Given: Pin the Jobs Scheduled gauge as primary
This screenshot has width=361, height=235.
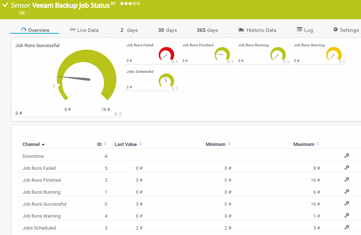Looking at the screenshot, I should [177, 88].
